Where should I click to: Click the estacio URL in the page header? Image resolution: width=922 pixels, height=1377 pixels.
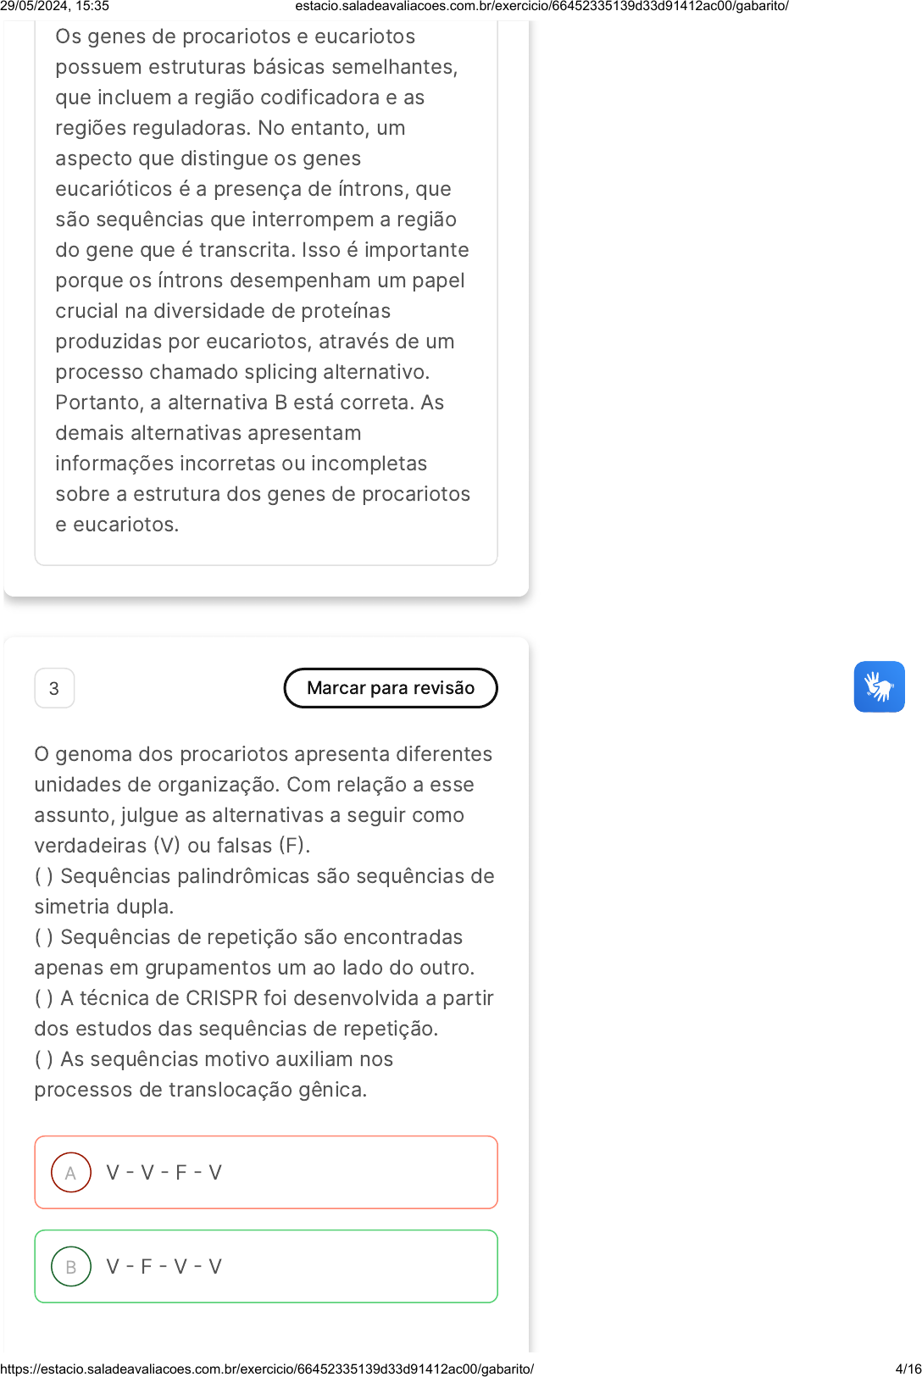click(x=542, y=6)
